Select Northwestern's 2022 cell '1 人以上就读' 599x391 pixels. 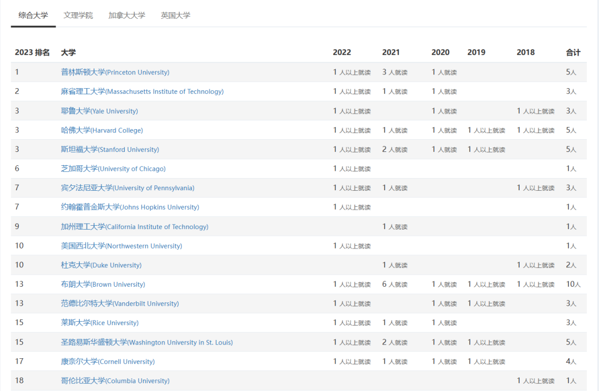(x=352, y=246)
